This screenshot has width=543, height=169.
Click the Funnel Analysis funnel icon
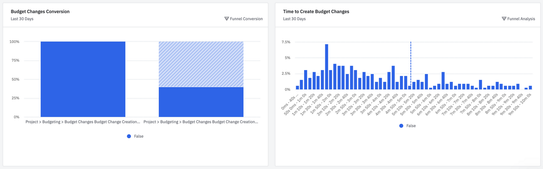click(x=504, y=19)
